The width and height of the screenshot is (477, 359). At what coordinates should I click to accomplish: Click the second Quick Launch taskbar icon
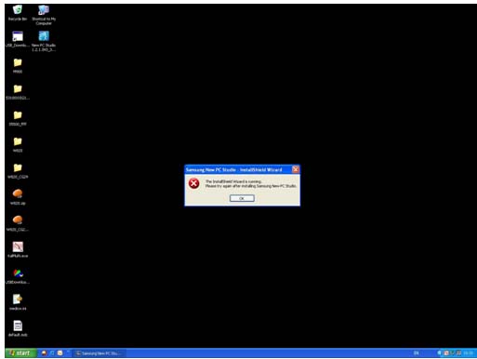click(x=52, y=353)
